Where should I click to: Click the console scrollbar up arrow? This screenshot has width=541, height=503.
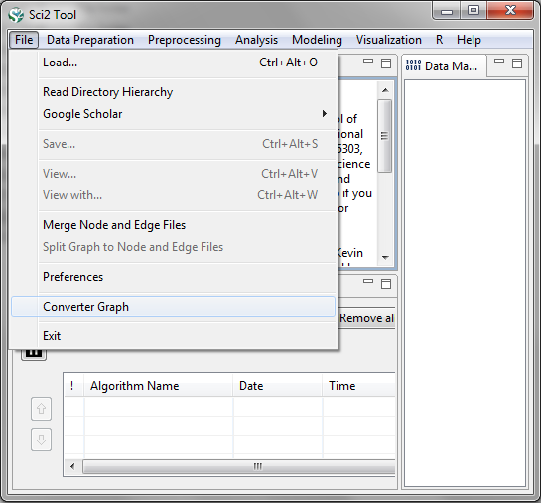(x=385, y=90)
